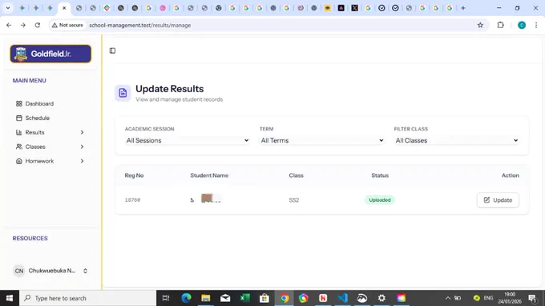Open the Term dropdown
Image resolution: width=545 pixels, height=306 pixels.
click(322, 140)
